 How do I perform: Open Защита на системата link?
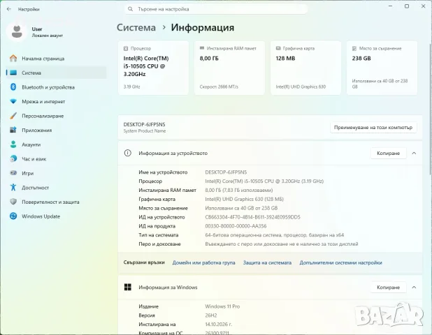coord(267,262)
